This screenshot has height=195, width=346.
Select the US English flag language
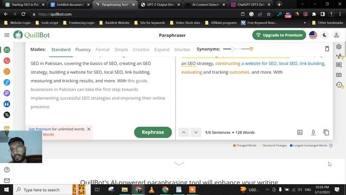point(313,35)
